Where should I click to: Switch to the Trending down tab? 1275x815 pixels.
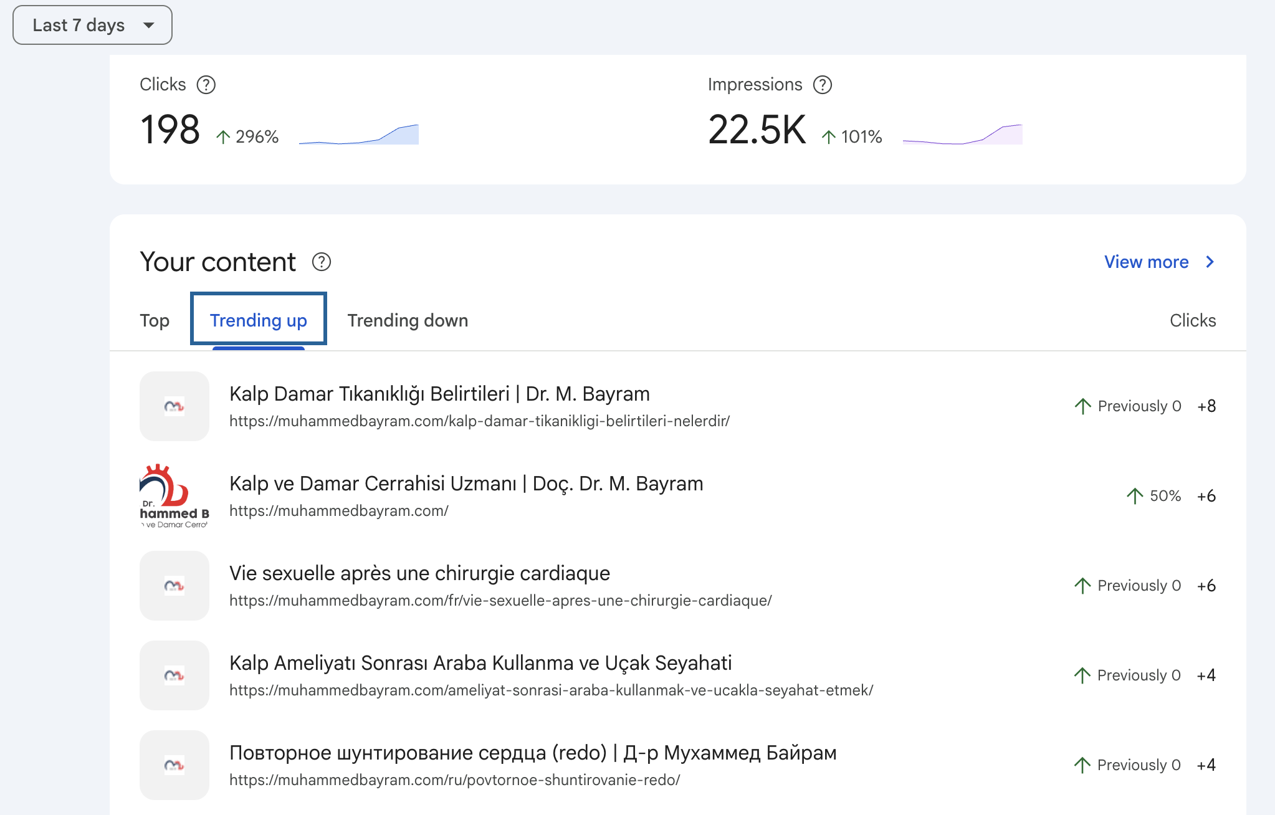(x=408, y=320)
